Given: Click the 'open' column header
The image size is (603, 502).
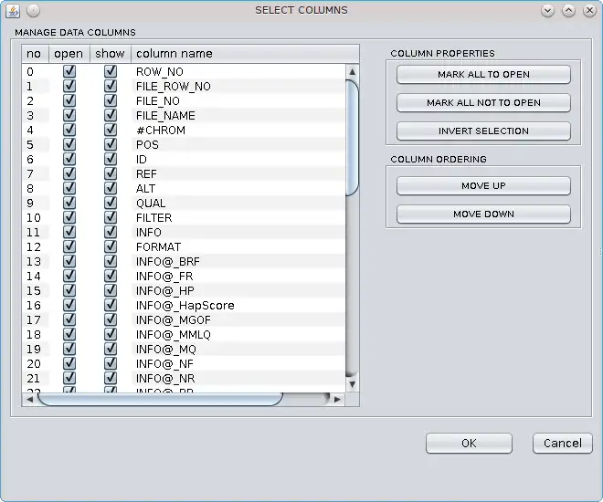Looking at the screenshot, I should tap(69, 54).
